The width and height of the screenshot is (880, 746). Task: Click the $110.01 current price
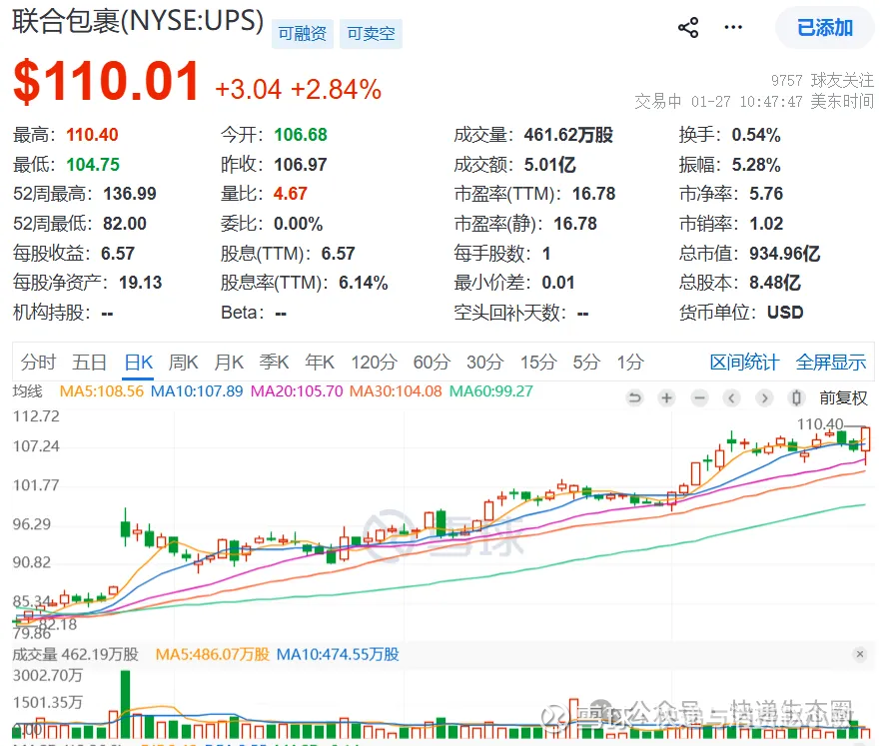[106, 82]
